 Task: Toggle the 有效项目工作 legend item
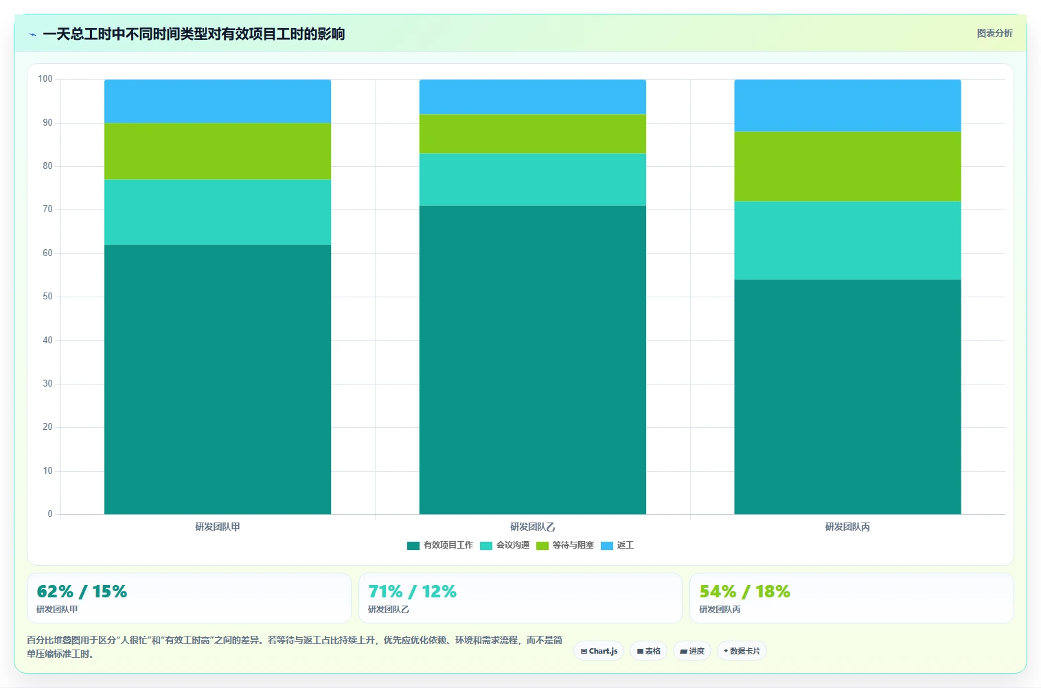pyautogui.click(x=440, y=545)
